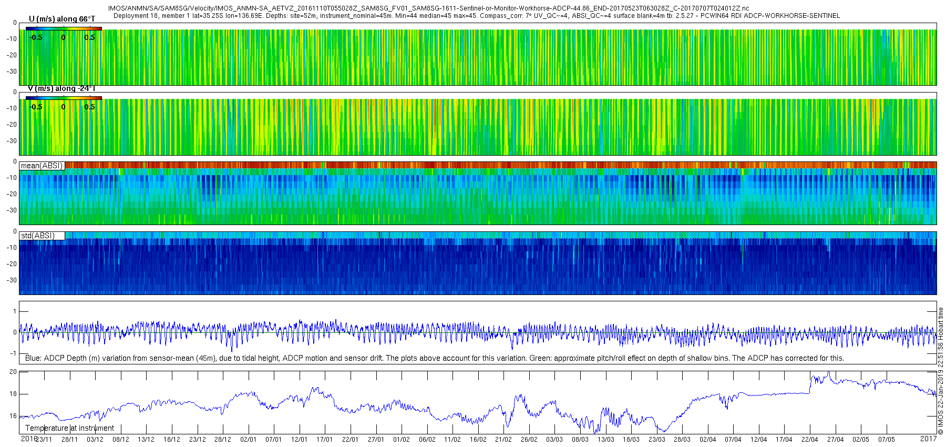Viewport: 946px width, 447px height.
Task: Click the -10 depth tick of mean(ABSI) panel
Action: pos(11,178)
